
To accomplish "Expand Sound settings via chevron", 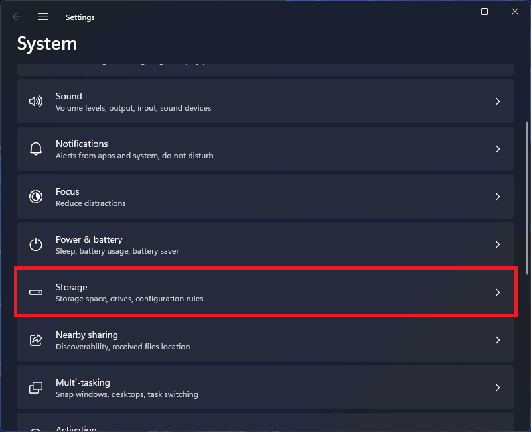I will tap(497, 101).
